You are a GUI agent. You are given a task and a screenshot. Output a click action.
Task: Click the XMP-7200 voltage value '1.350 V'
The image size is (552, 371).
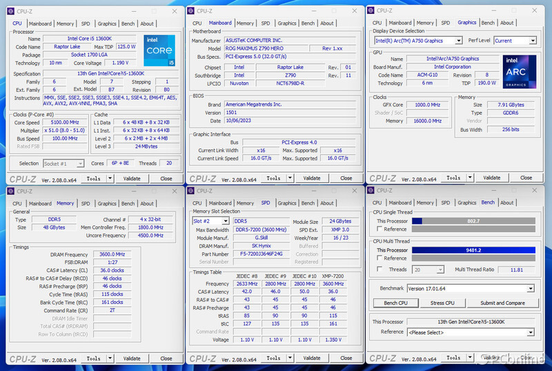pyautogui.click(x=333, y=340)
